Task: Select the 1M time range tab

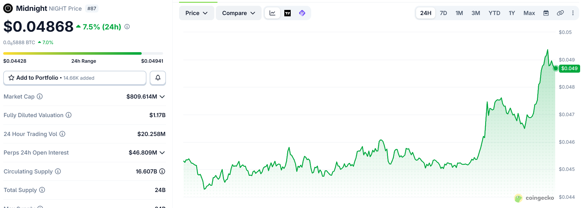Action: [x=459, y=13]
